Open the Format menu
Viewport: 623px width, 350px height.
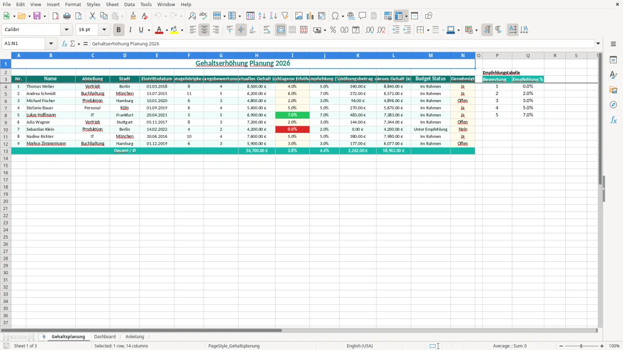pos(73,4)
